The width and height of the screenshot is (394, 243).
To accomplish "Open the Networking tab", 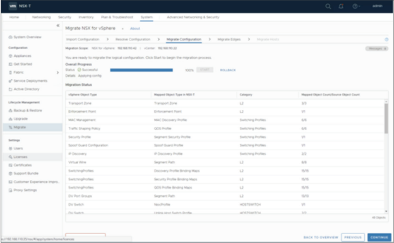I will [x=42, y=17].
